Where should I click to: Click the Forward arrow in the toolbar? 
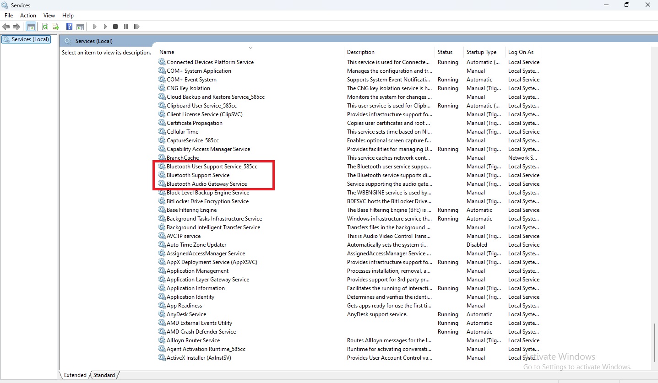tap(16, 27)
